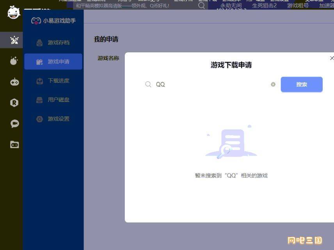334x250 pixels.
Task: Click the top banner search magnifier icon
Action: [201, 5]
